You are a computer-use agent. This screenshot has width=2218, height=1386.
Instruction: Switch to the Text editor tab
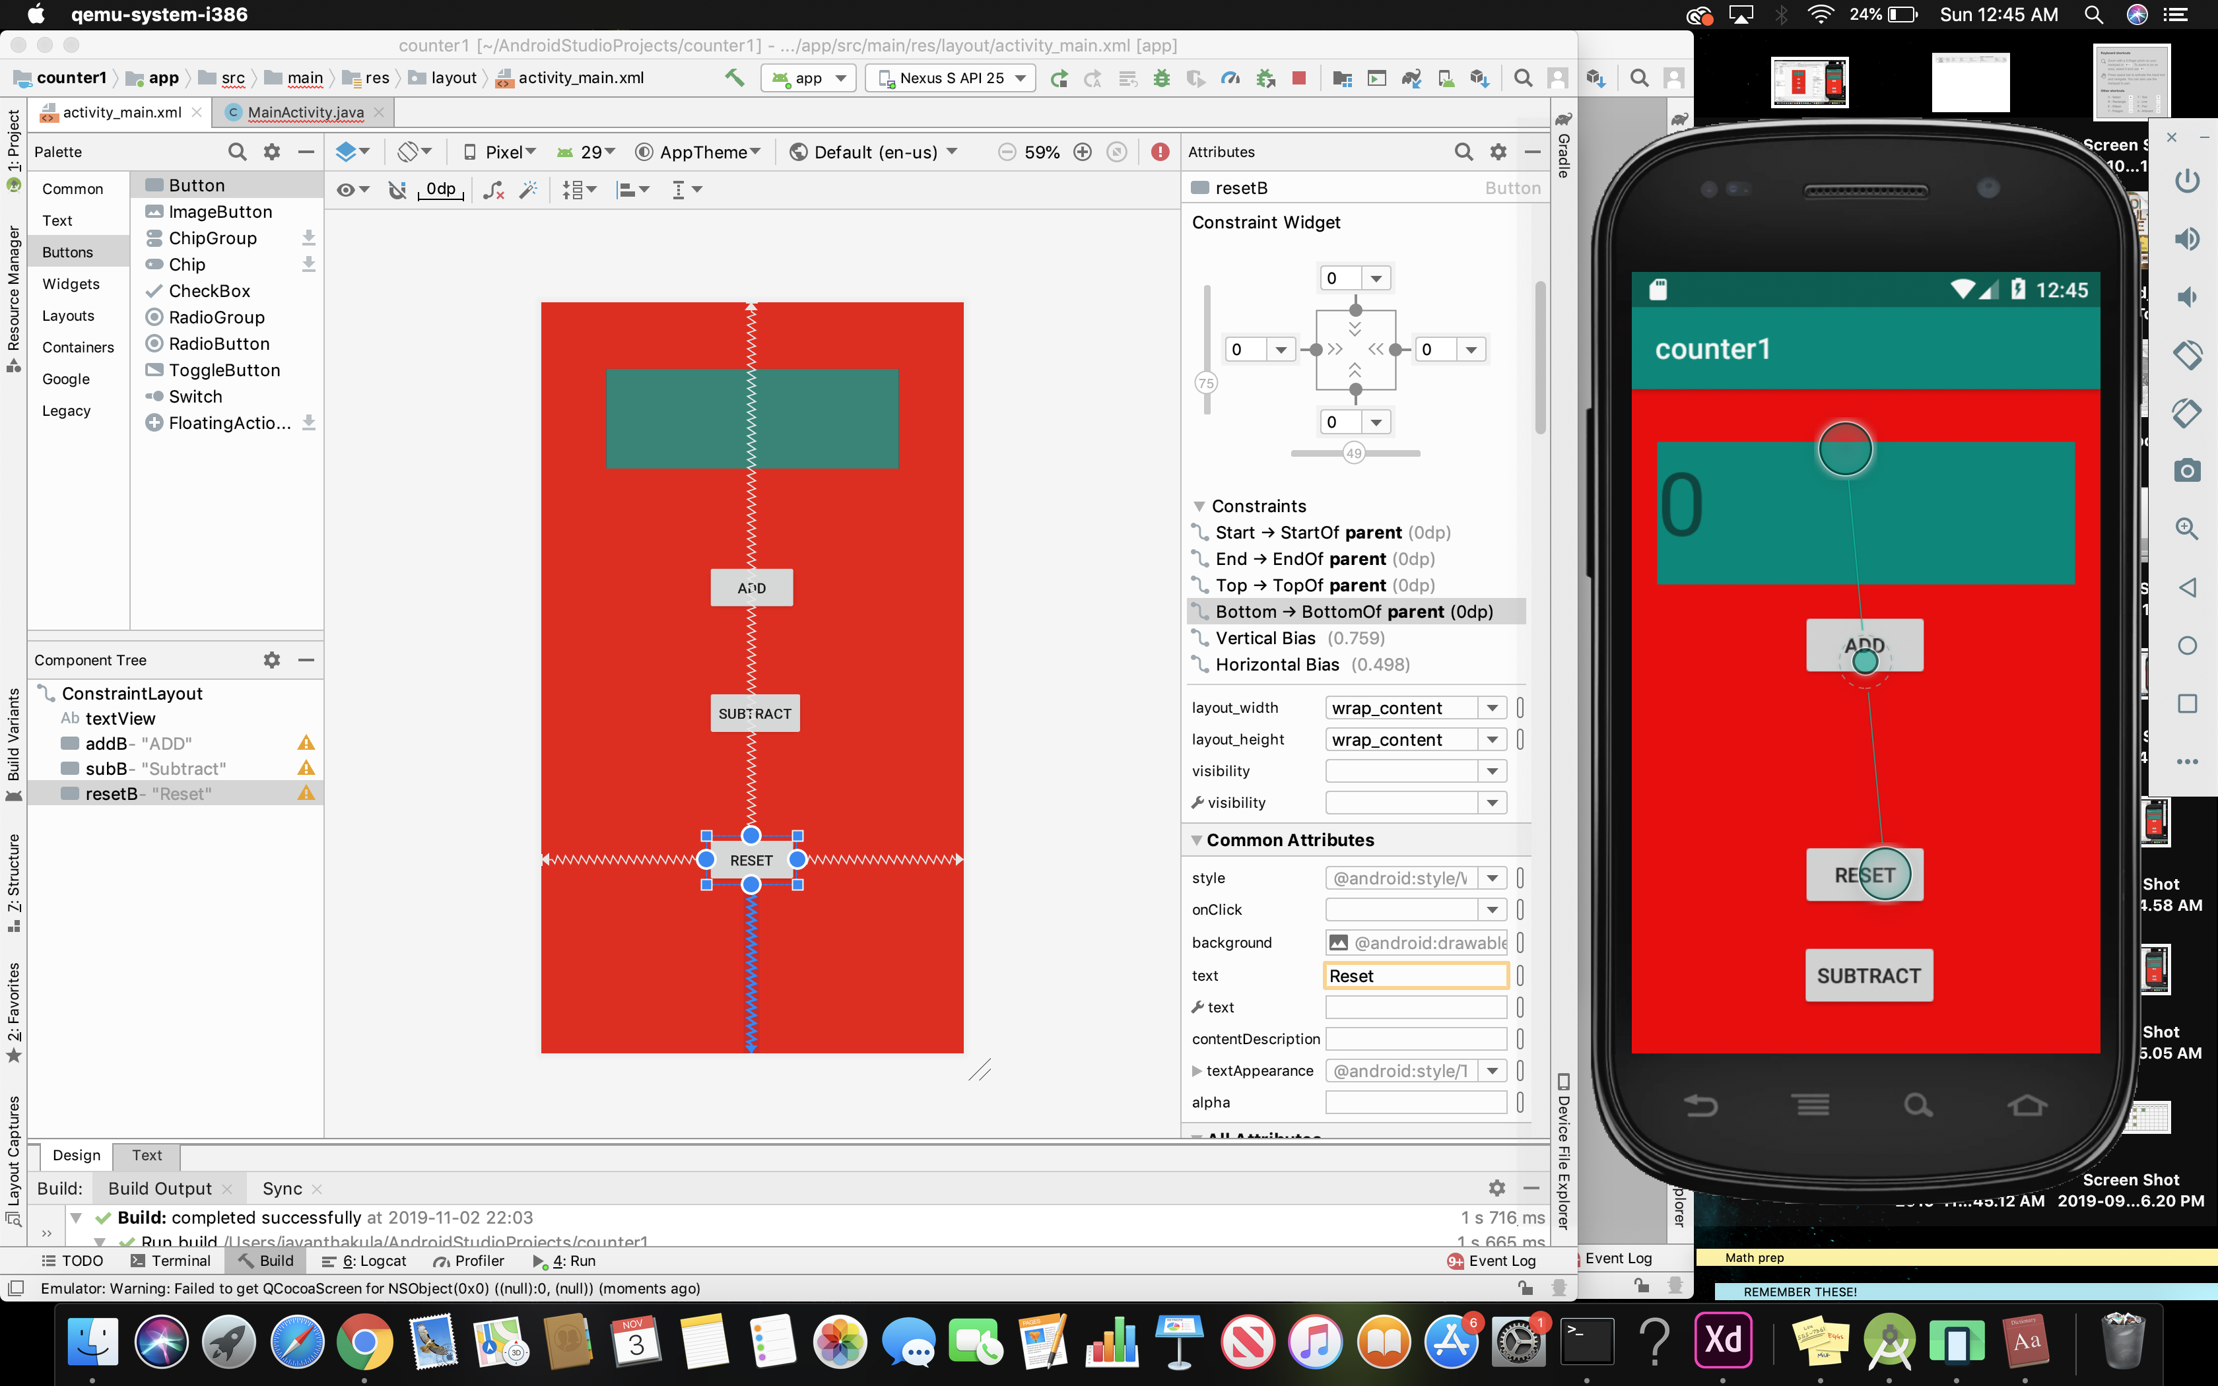tap(147, 1155)
